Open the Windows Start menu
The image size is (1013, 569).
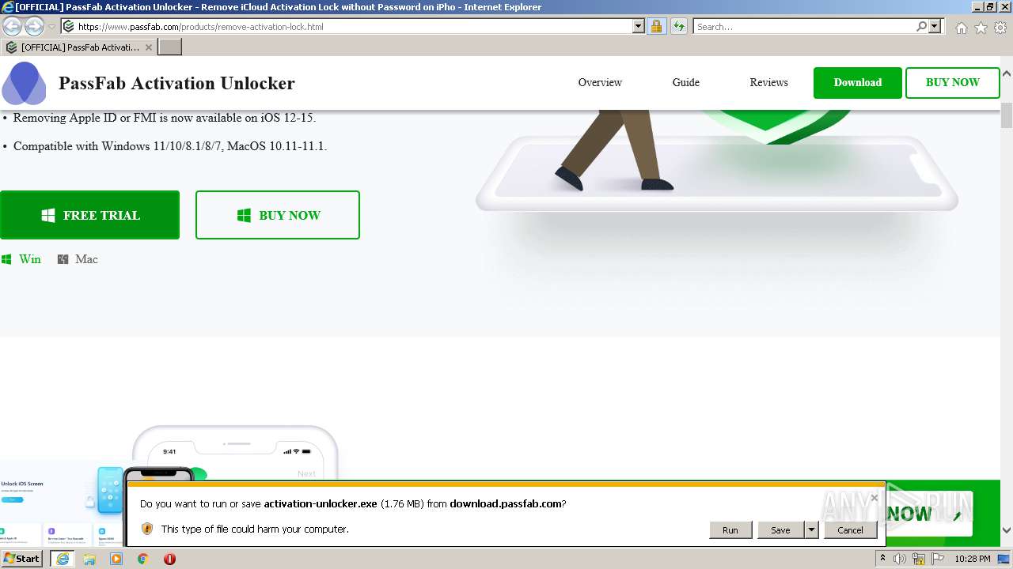pos(22,559)
